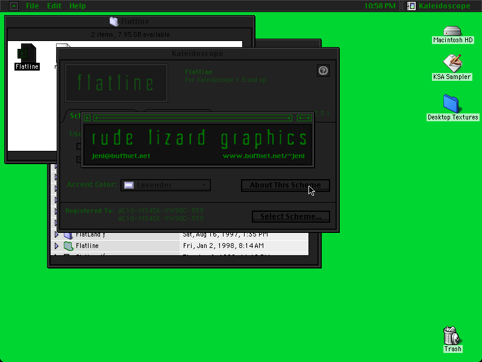Click the Select Scheme... button
The width and height of the screenshot is (482, 362).
291,217
